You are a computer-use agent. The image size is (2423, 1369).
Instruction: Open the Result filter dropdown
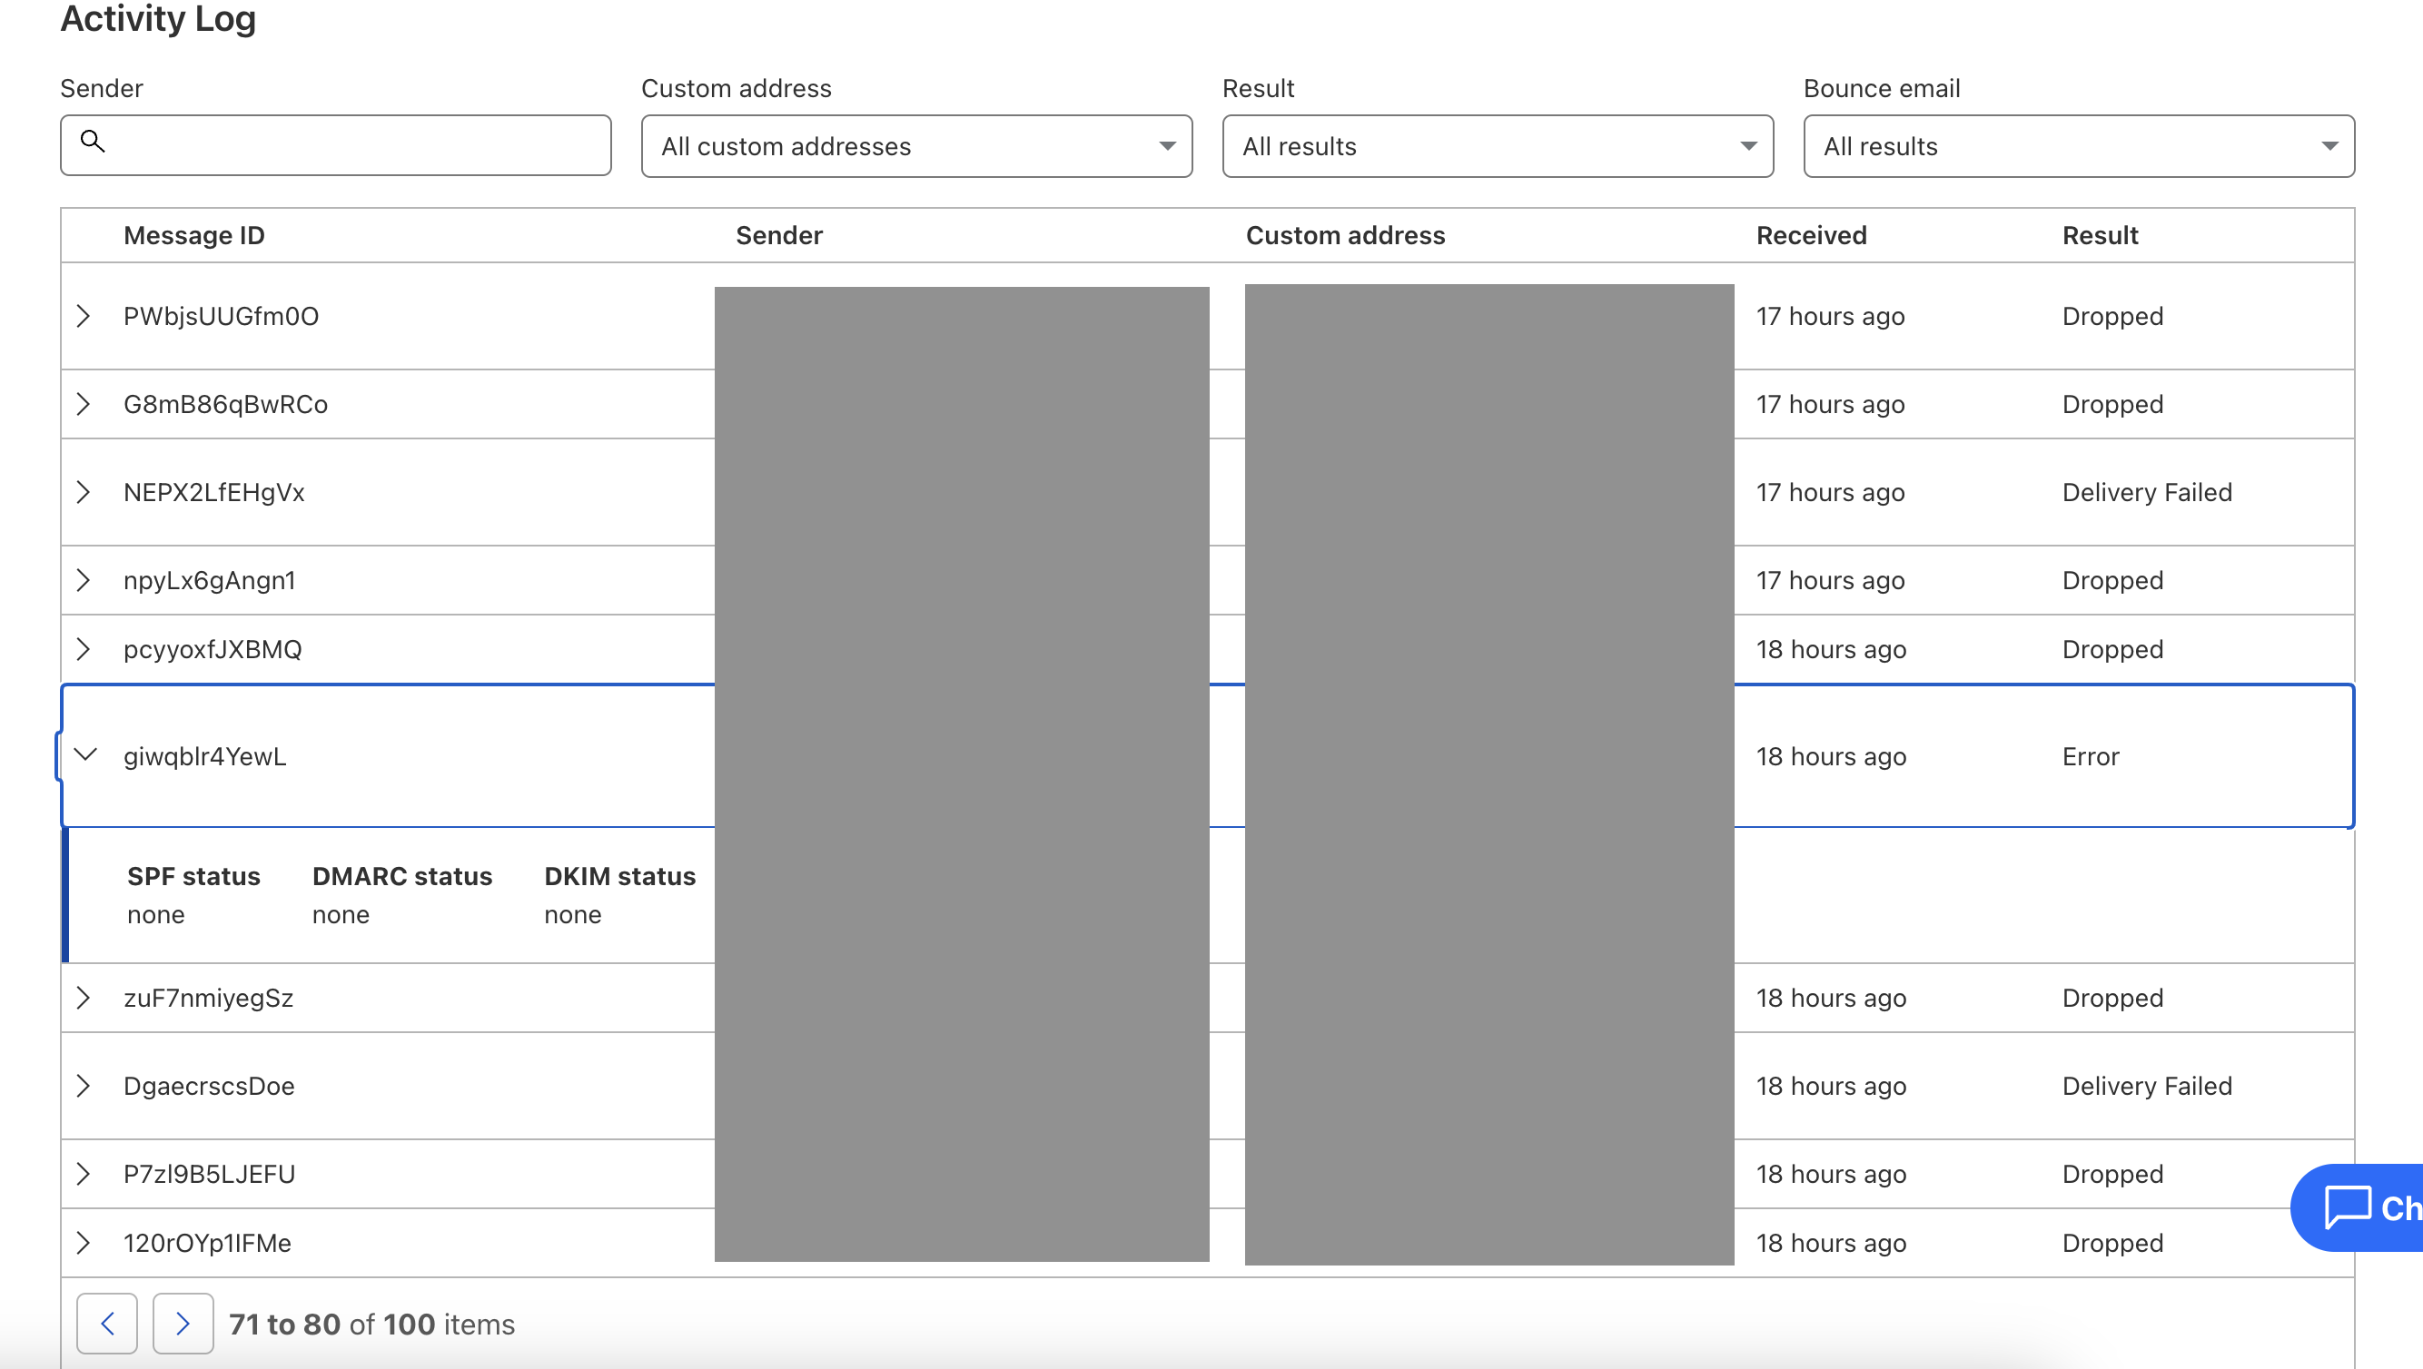1497,147
